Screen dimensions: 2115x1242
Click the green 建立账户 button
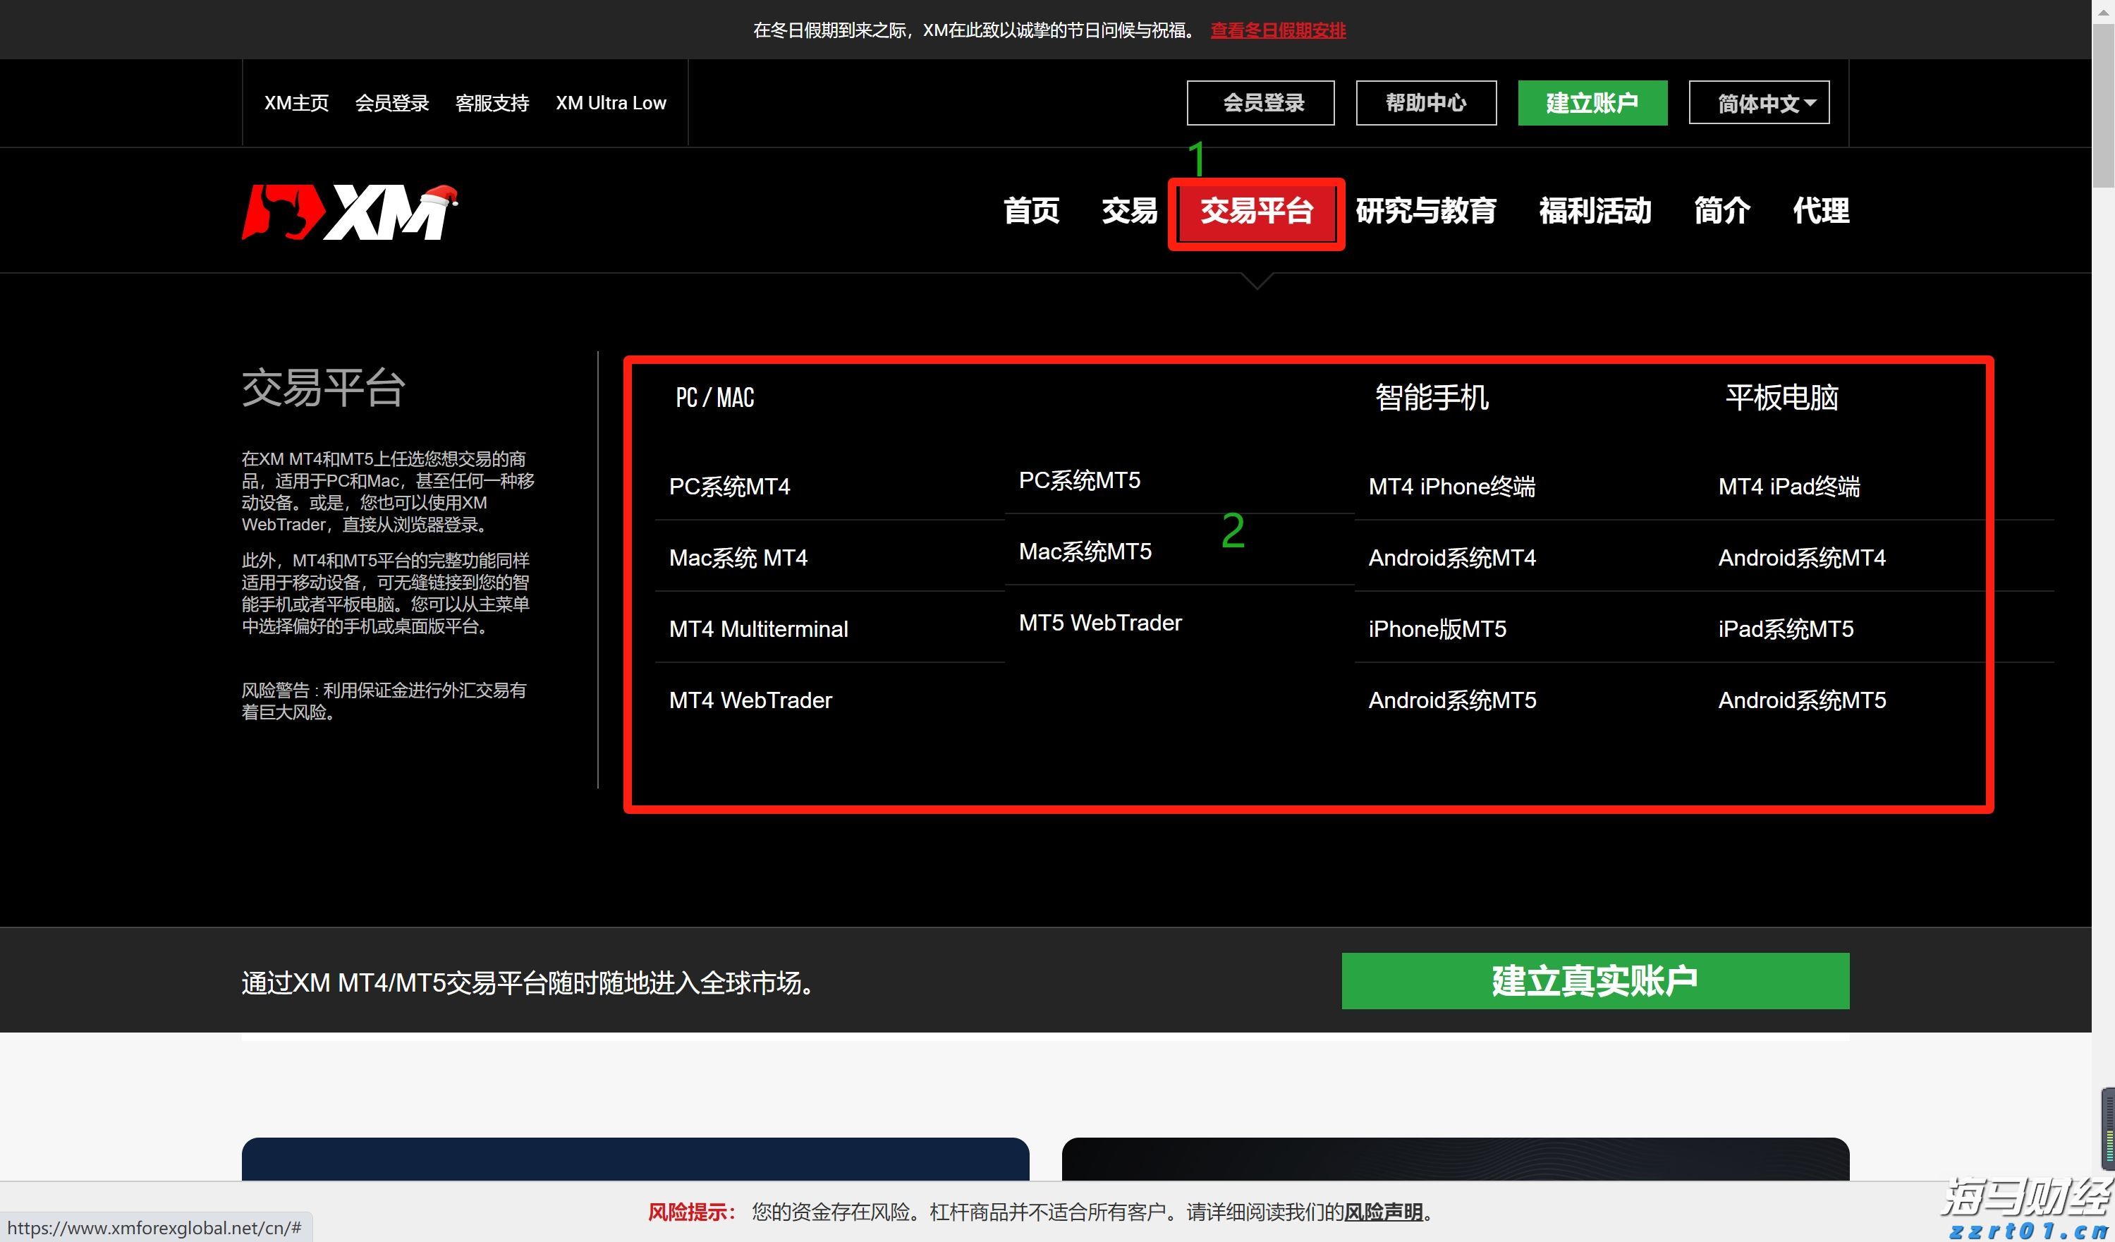click(1592, 102)
